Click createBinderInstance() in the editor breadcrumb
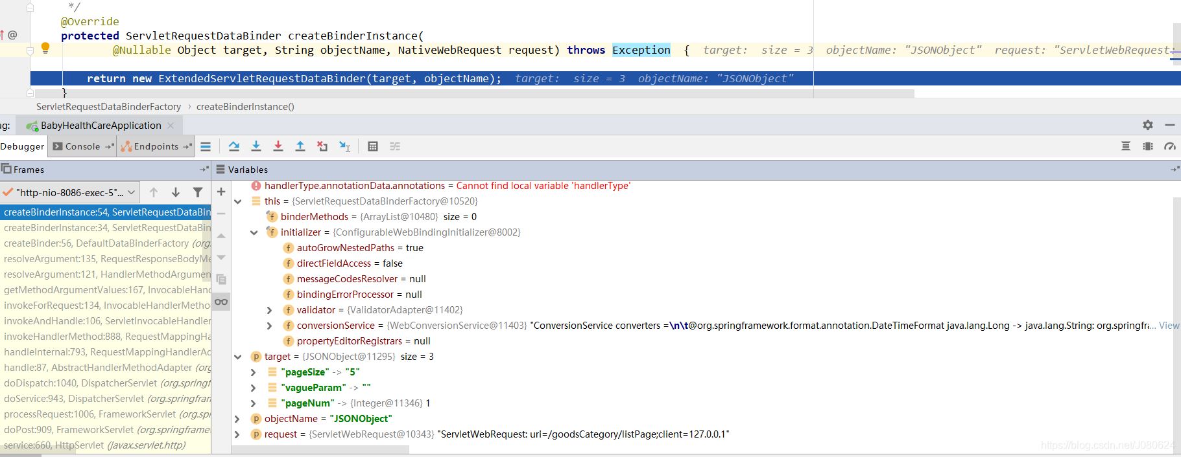Screen dimensions: 1181x457 click(245, 107)
